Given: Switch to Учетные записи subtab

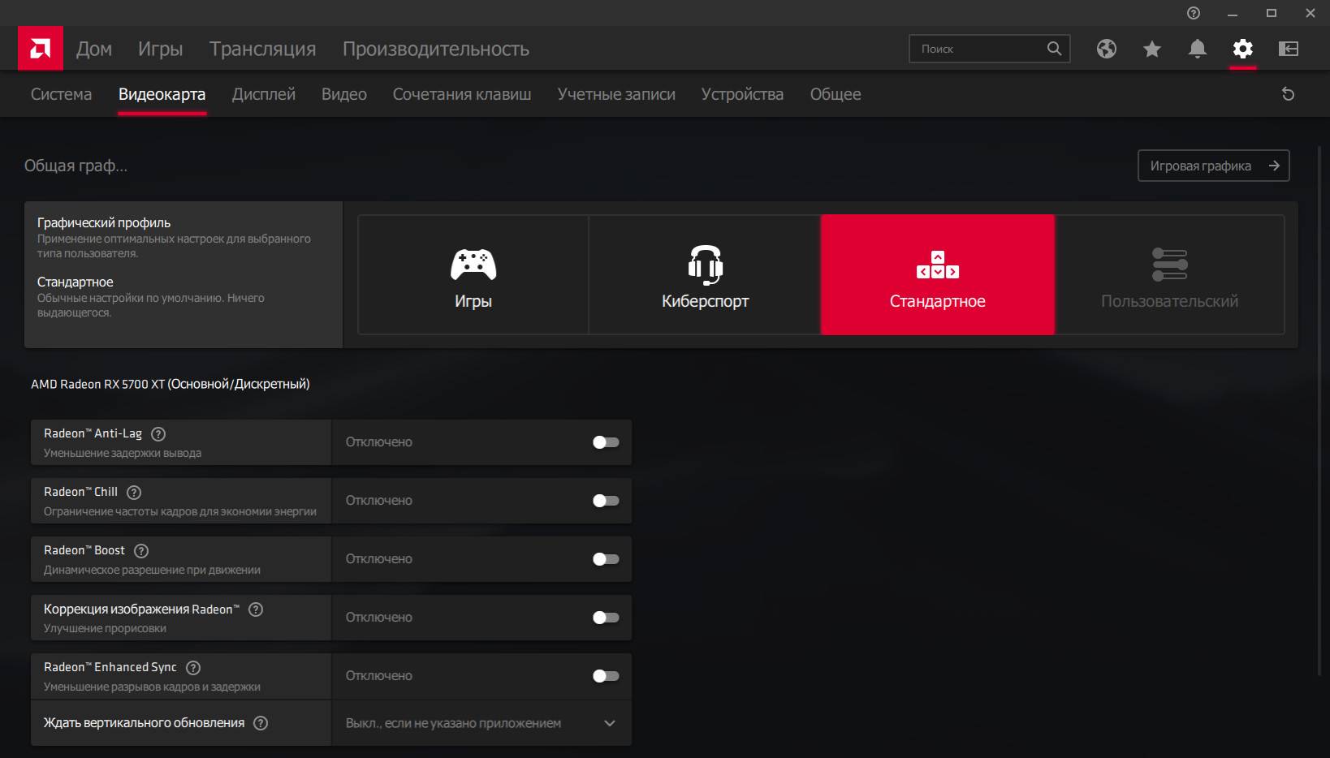Looking at the screenshot, I should (616, 94).
